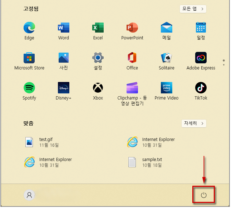This screenshot has width=232, height=209.
Task: Launch the Office app
Action: coord(132,61)
